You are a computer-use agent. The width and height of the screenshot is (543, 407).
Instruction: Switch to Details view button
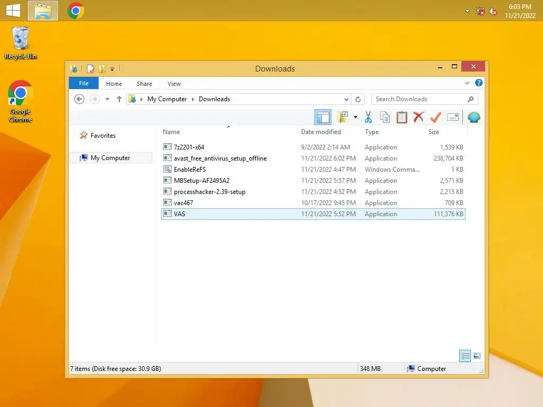click(x=465, y=356)
